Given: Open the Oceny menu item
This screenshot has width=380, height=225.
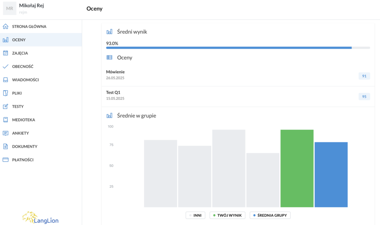Looking at the screenshot, I should tap(19, 40).
